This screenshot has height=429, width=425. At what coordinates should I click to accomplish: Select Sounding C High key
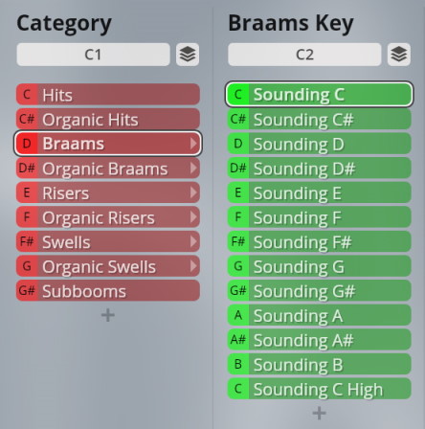pyautogui.click(x=319, y=389)
